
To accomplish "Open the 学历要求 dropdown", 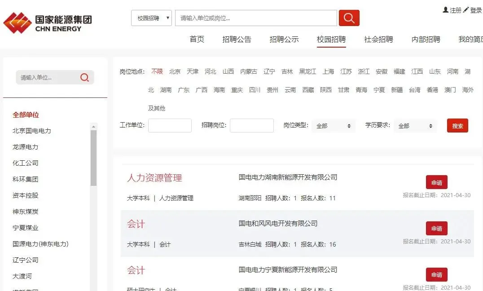I will 415,126.
